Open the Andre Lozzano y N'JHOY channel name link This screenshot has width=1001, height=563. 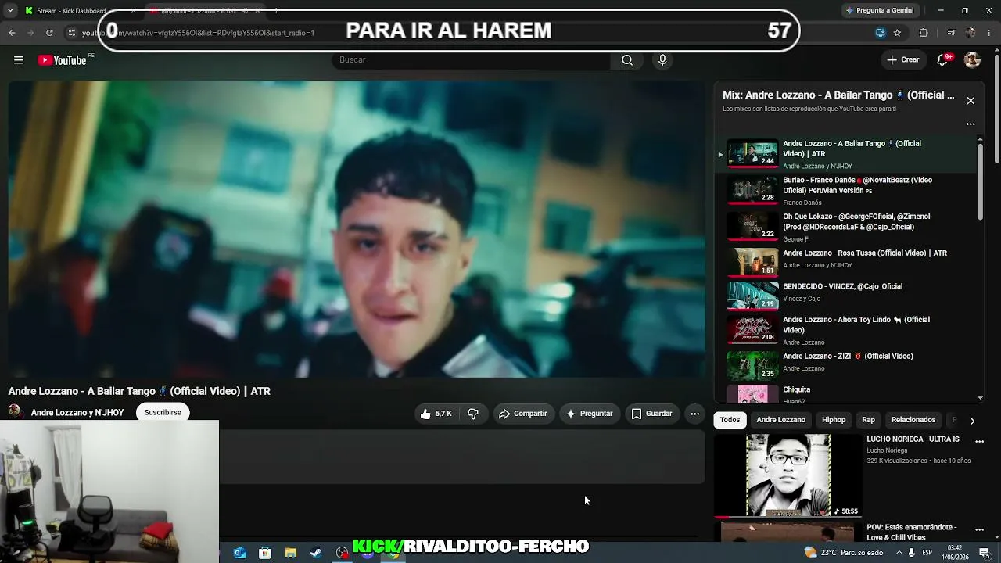tap(77, 413)
